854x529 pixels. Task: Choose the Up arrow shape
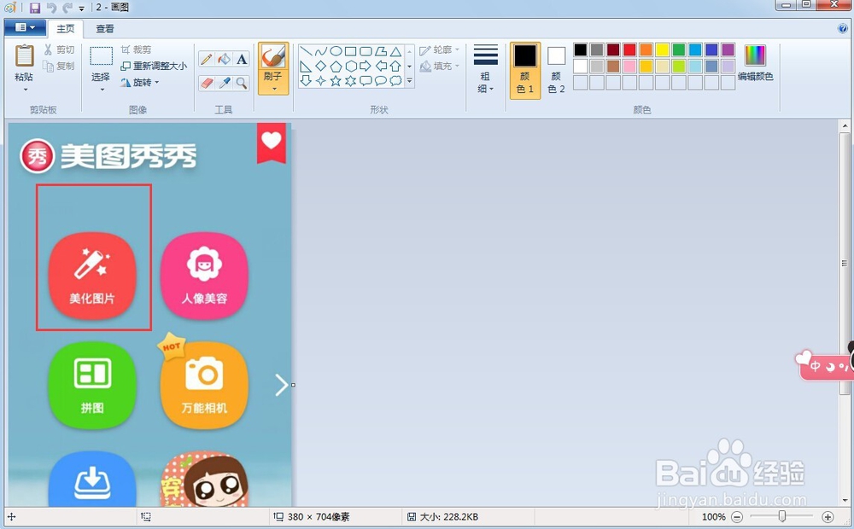click(396, 67)
